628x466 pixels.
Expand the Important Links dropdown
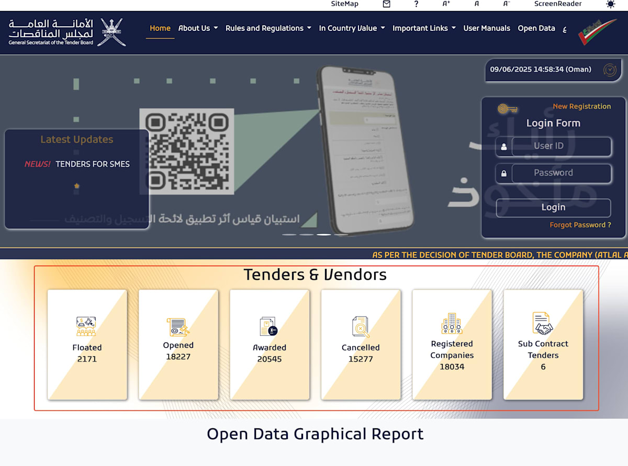click(x=424, y=28)
